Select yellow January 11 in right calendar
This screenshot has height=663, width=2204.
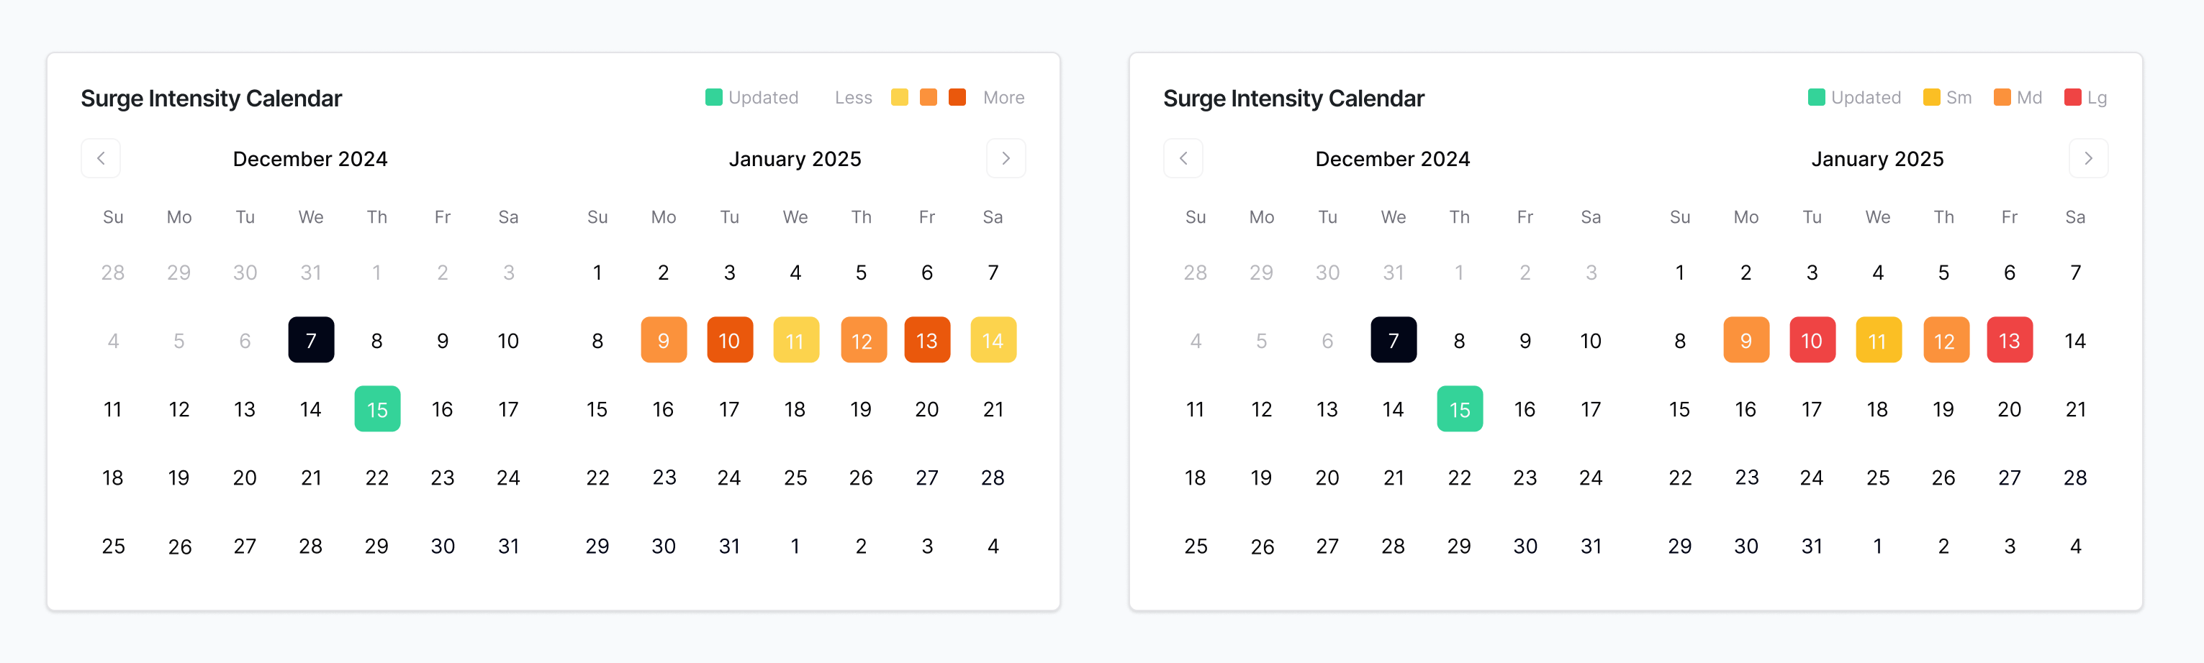pyautogui.click(x=1878, y=340)
